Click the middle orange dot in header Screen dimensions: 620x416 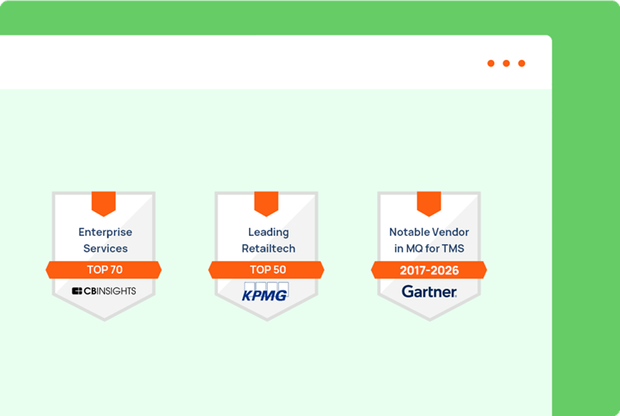[506, 64]
